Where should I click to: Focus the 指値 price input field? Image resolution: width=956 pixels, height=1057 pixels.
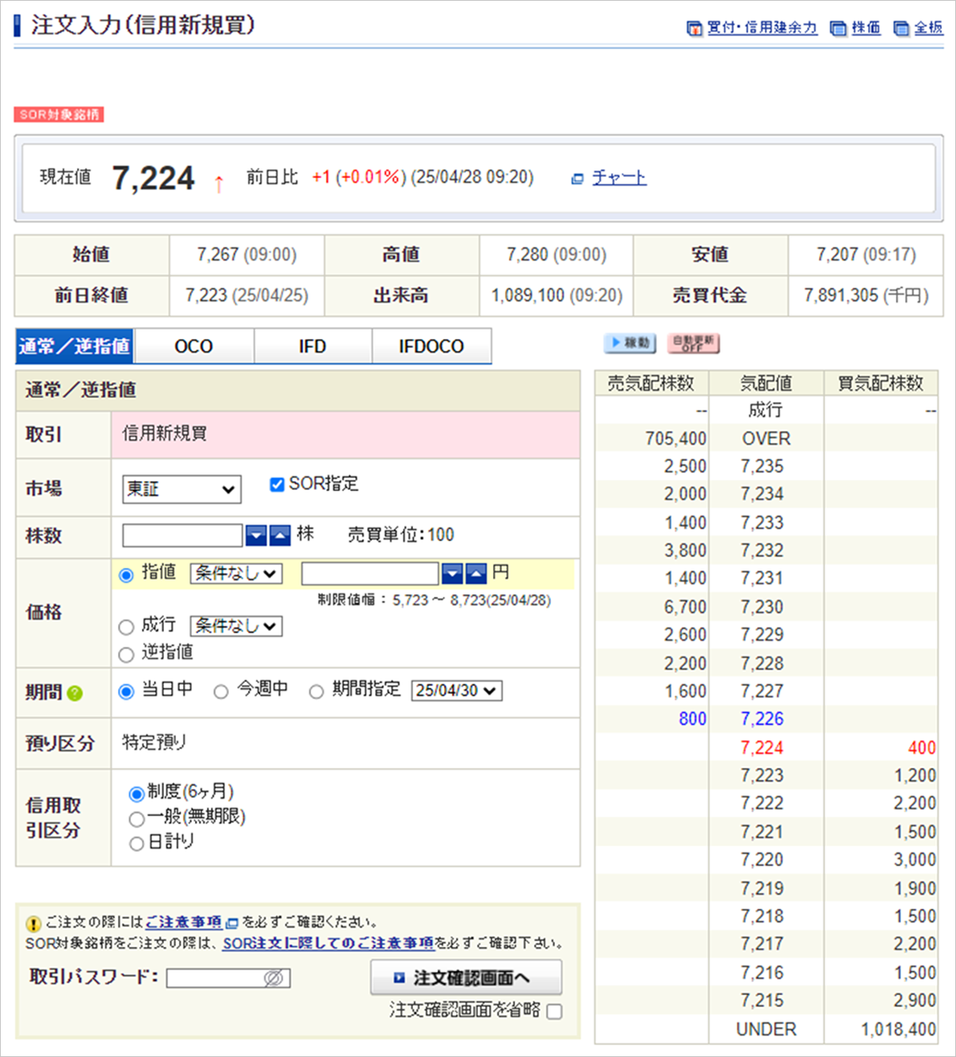[370, 574]
